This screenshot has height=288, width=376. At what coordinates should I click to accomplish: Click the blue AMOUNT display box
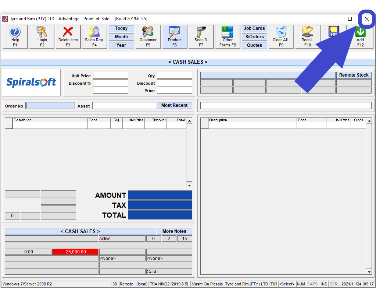160,195
